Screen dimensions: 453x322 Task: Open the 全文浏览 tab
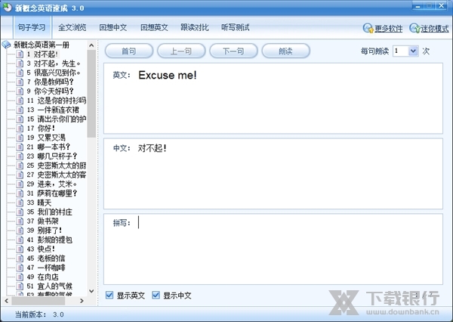tap(72, 27)
